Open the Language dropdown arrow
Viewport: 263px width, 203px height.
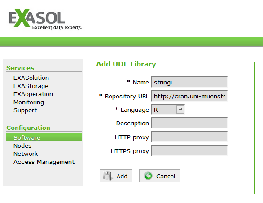(180, 110)
